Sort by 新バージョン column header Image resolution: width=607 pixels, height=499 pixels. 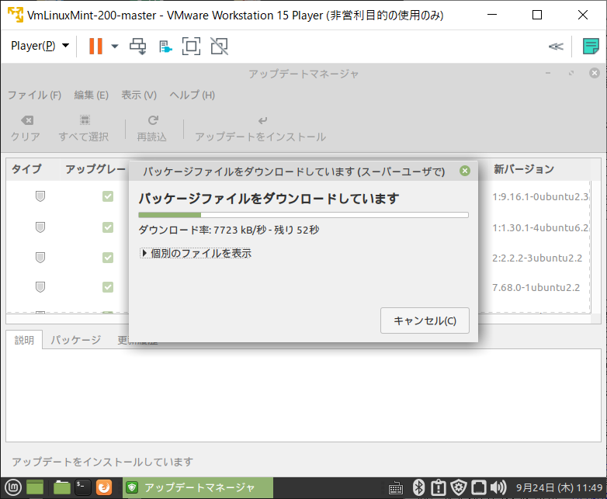coord(523,169)
